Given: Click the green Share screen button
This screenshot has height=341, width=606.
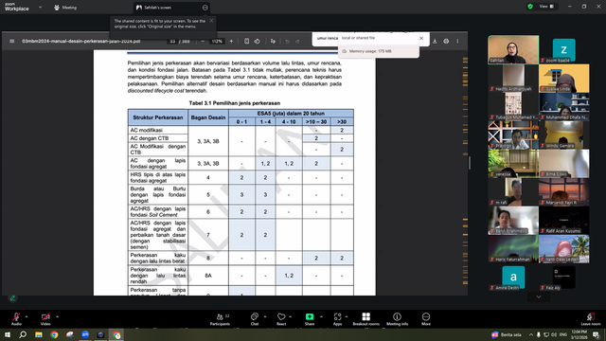Looking at the screenshot, I should [x=310, y=316].
